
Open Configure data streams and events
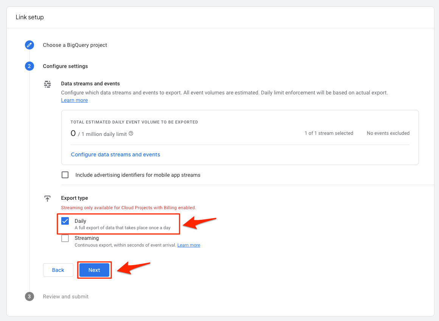click(115, 154)
